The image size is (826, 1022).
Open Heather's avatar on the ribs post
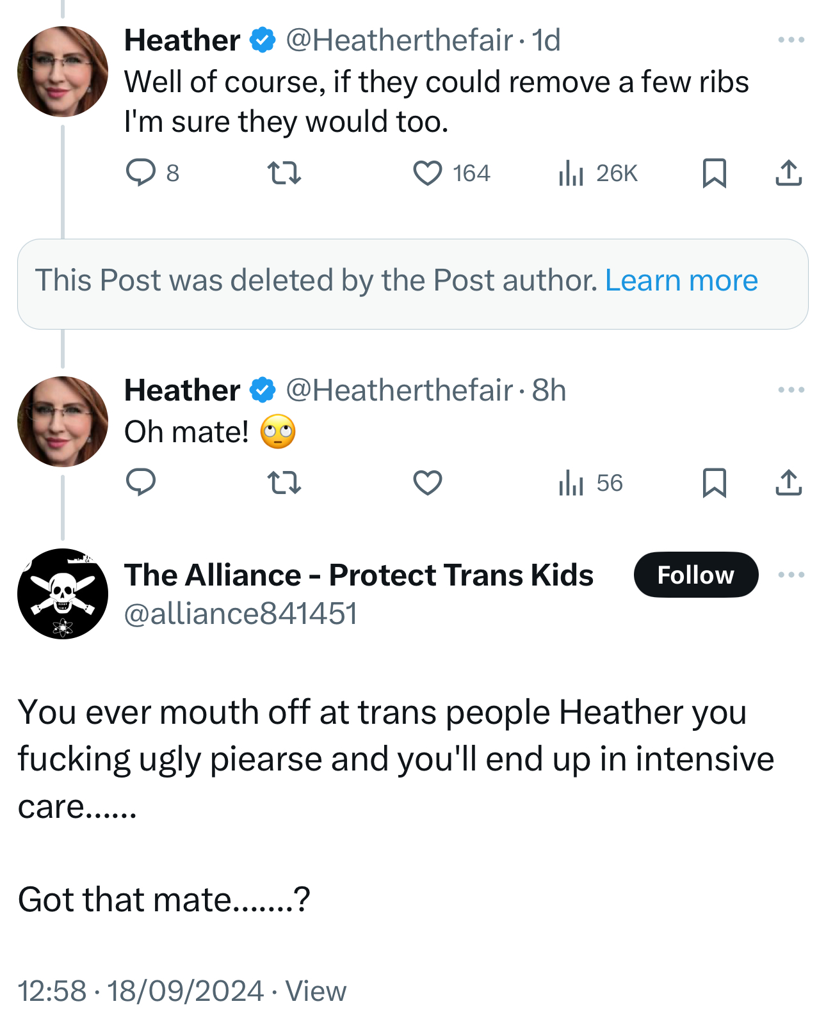[63, 71]
